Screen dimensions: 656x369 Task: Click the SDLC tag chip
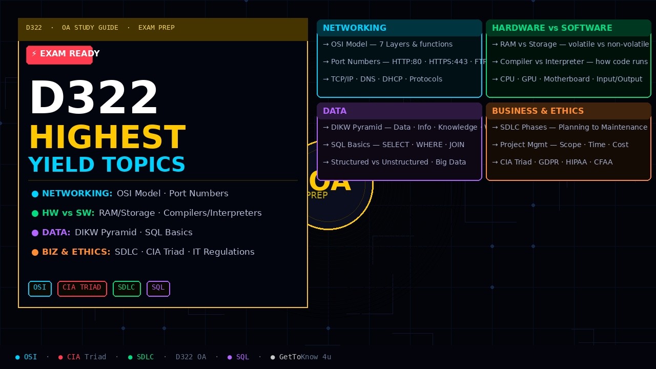[x=127, y=289]
